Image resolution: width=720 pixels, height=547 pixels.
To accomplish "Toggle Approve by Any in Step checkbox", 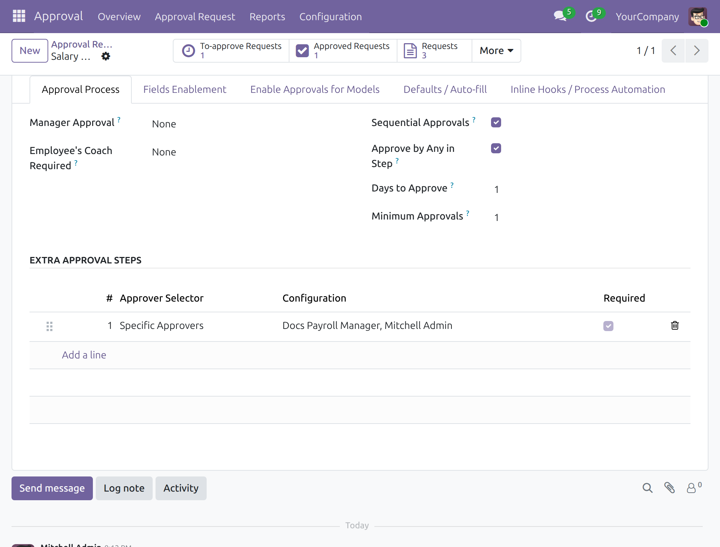I will tap(496, 148).
